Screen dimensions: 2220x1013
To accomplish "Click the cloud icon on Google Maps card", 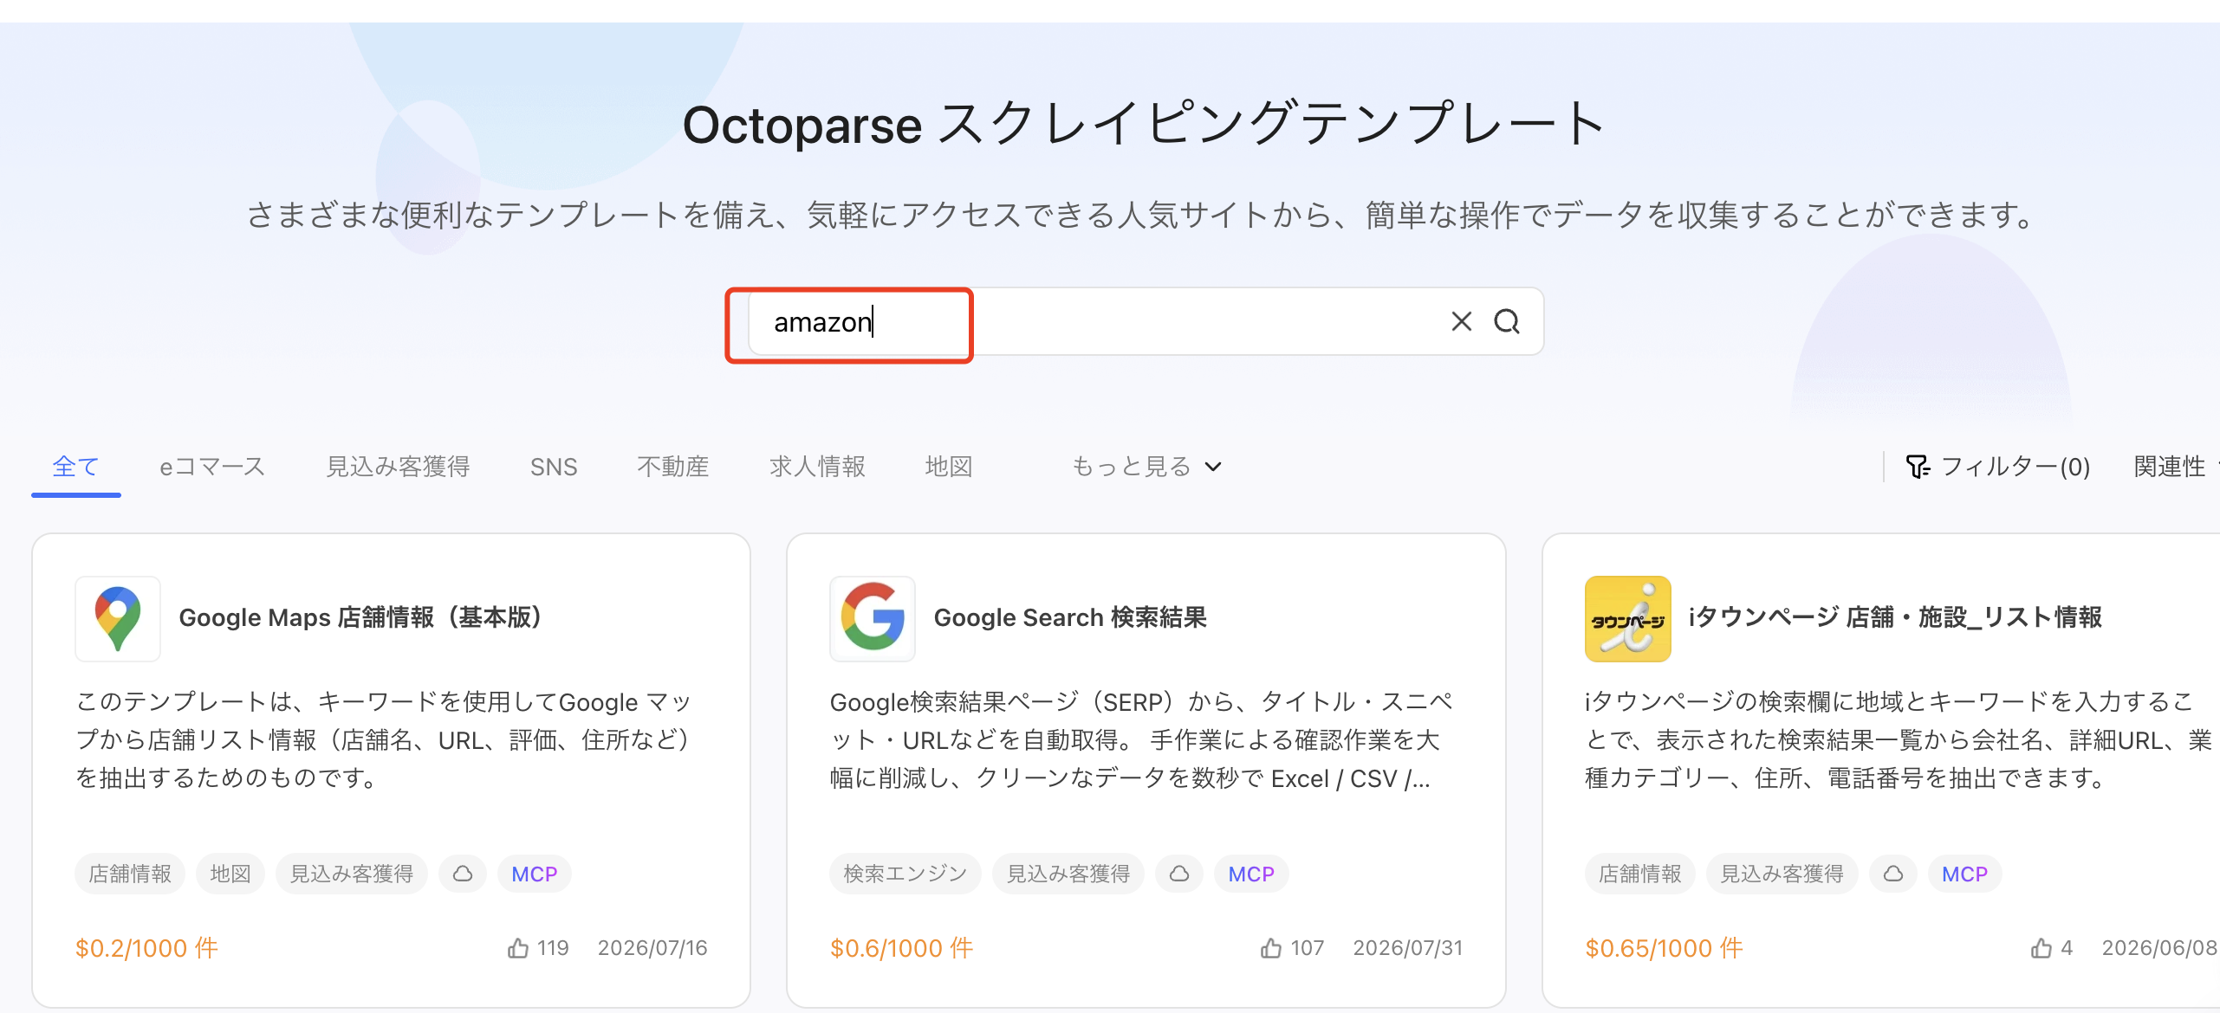I will [x=463, y=874].
